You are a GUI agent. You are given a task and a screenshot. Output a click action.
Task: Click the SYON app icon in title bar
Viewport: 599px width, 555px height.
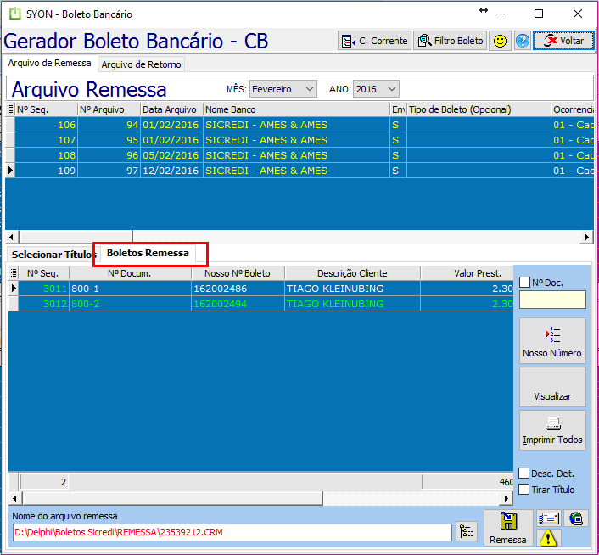[x=15, y=14]
